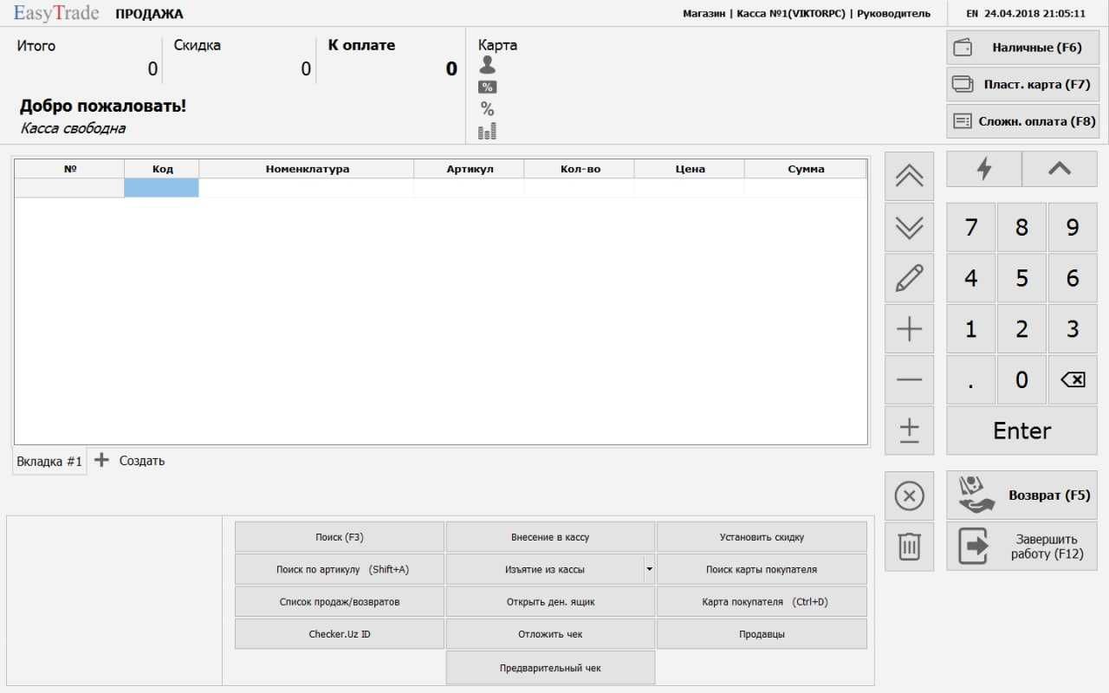
Task: Click the minus quantity icon
Action: point(909,379)
